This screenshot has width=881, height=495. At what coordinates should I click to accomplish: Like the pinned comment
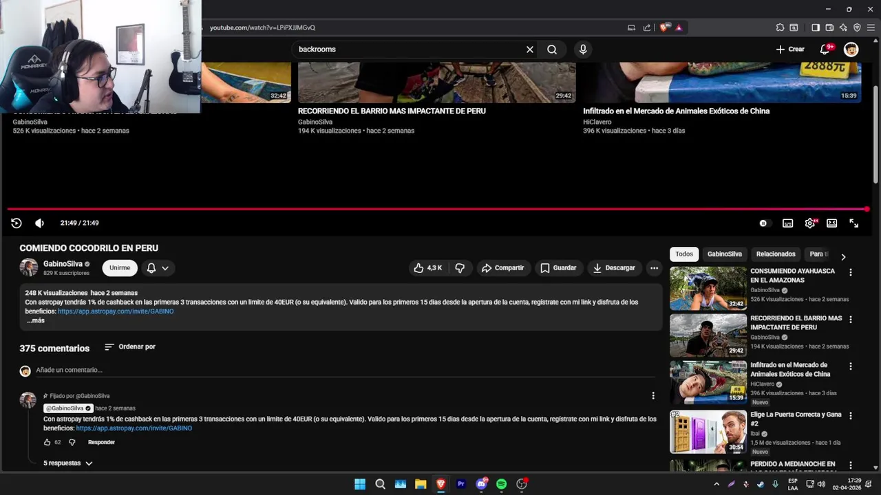pos(47,443)
